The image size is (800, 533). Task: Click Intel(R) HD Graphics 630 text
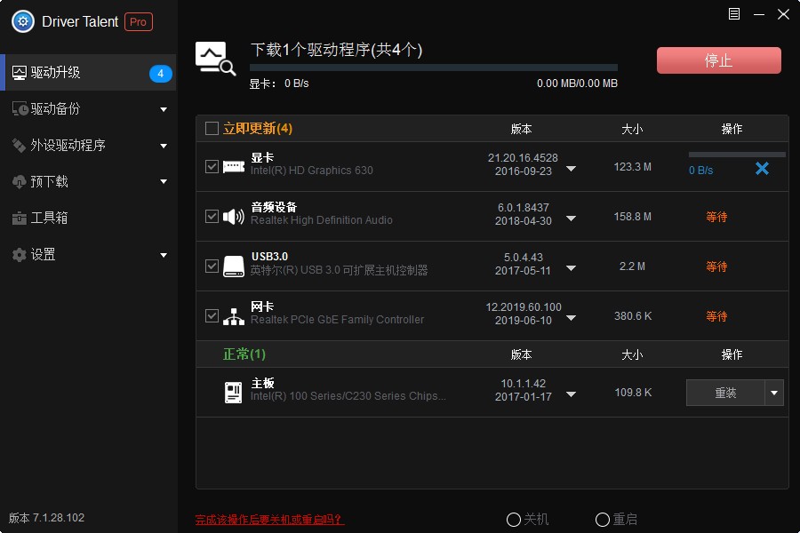point(312,171)
